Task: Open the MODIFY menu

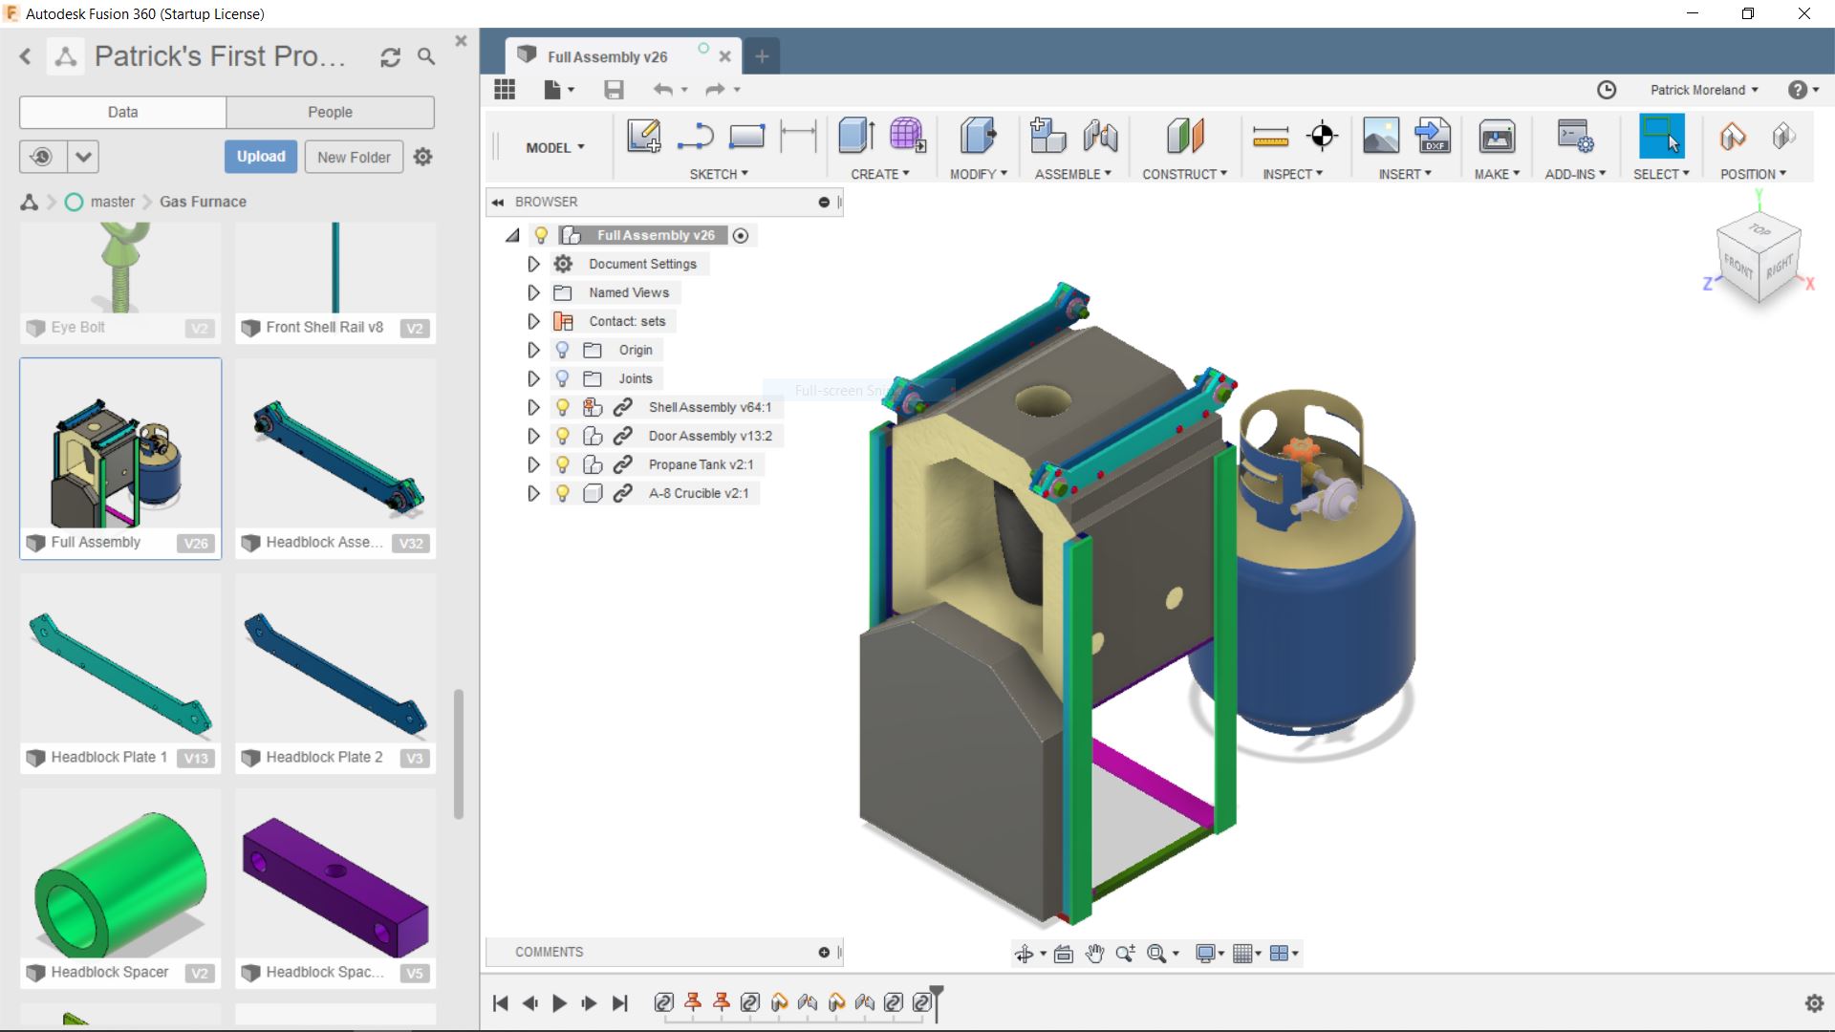Action: 979,174
